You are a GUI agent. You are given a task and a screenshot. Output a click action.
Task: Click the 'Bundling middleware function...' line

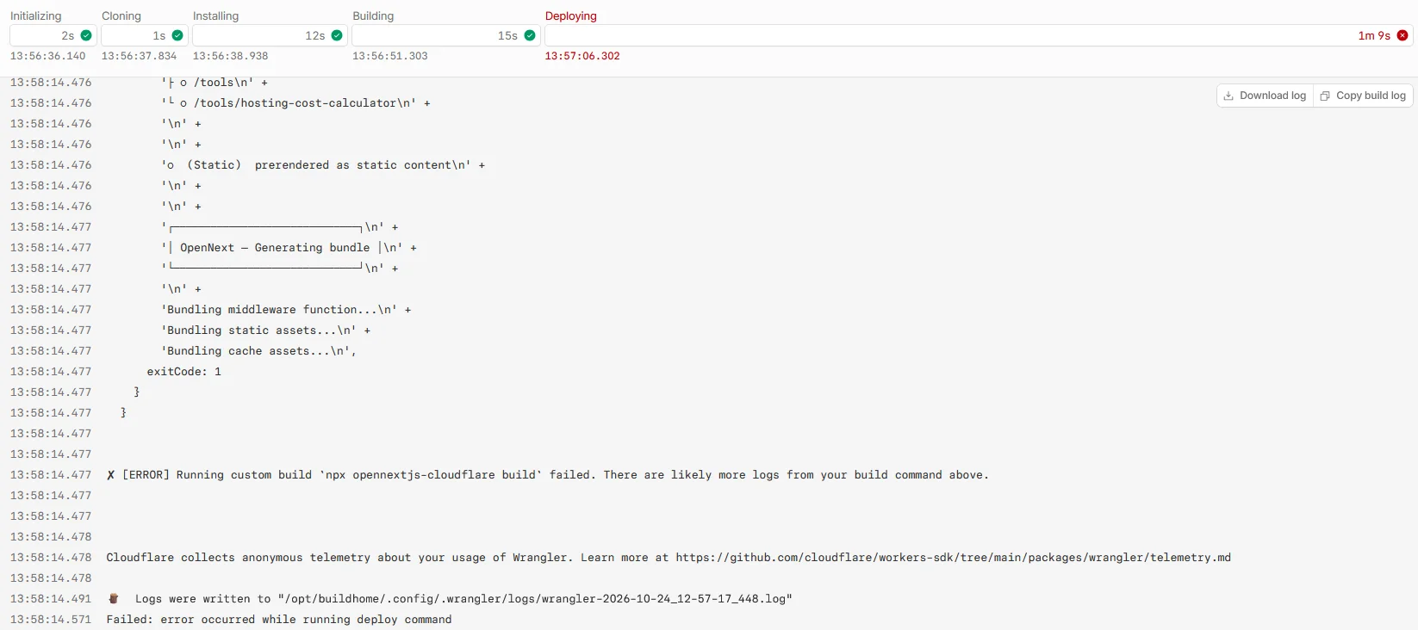click(286, 310)
